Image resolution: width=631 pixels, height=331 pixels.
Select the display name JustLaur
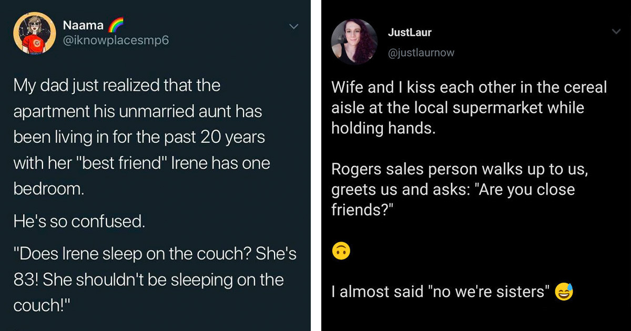[x=411, y=32]
